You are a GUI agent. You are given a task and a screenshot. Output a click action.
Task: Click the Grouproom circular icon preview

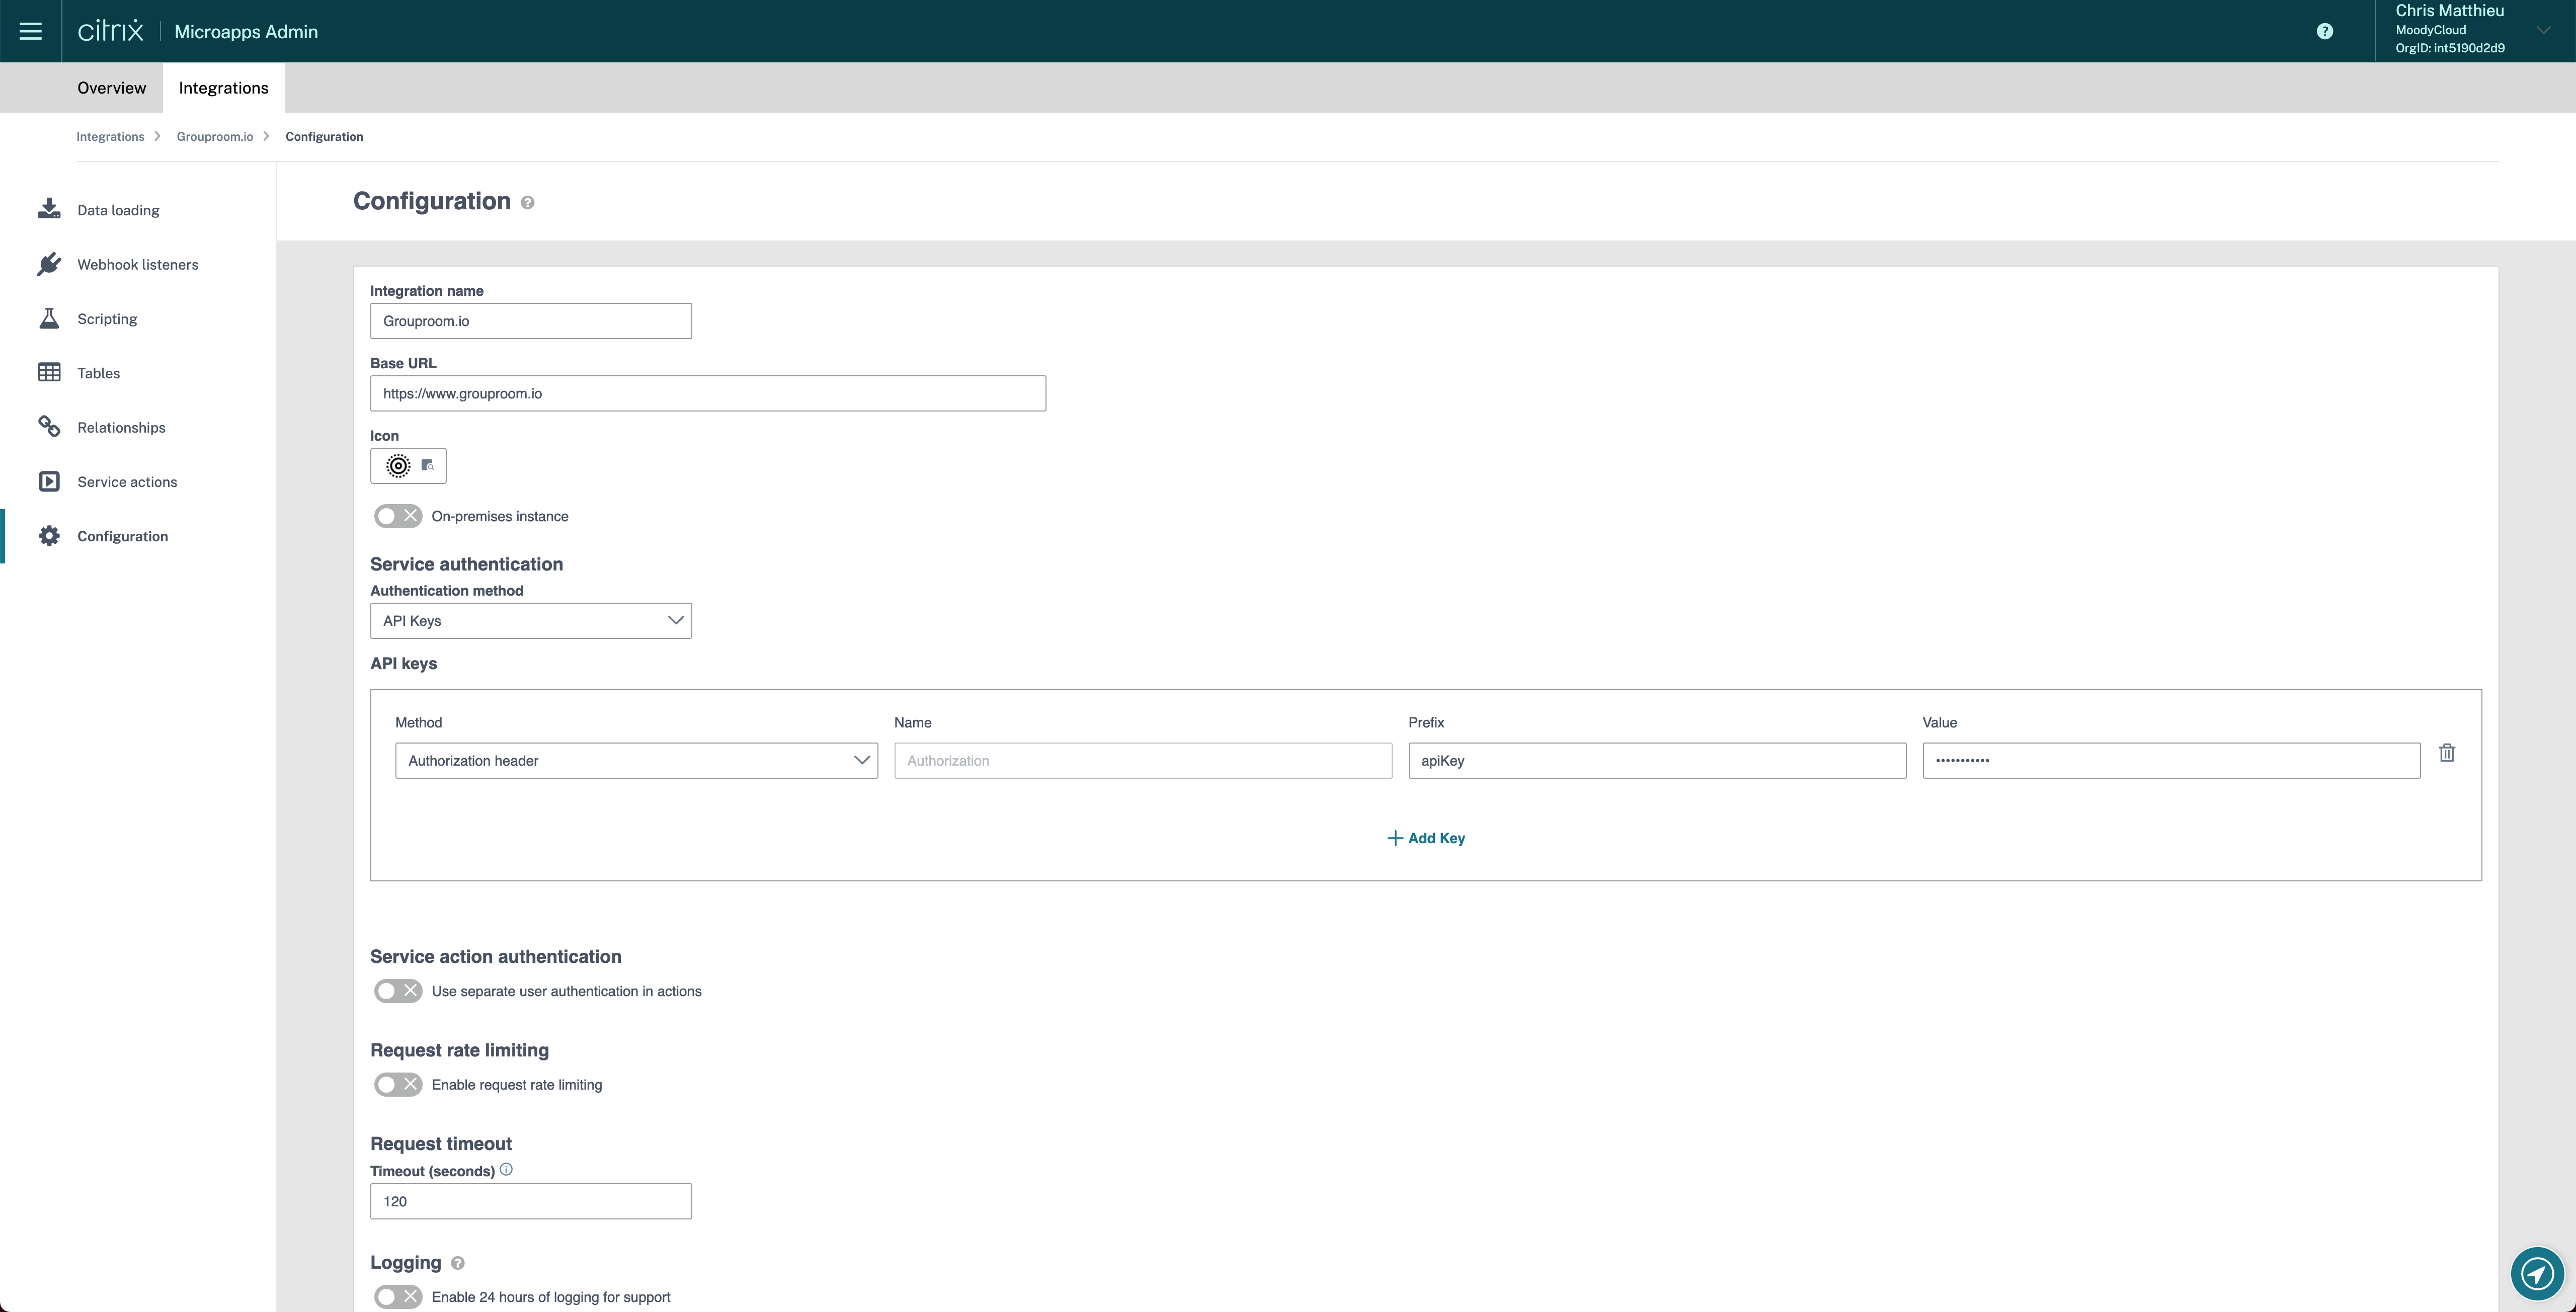[x=398, y=466]
